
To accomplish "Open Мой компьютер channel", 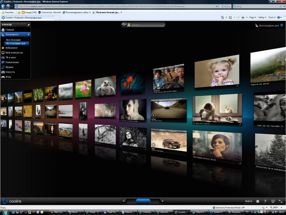I will tap(13, 53).
